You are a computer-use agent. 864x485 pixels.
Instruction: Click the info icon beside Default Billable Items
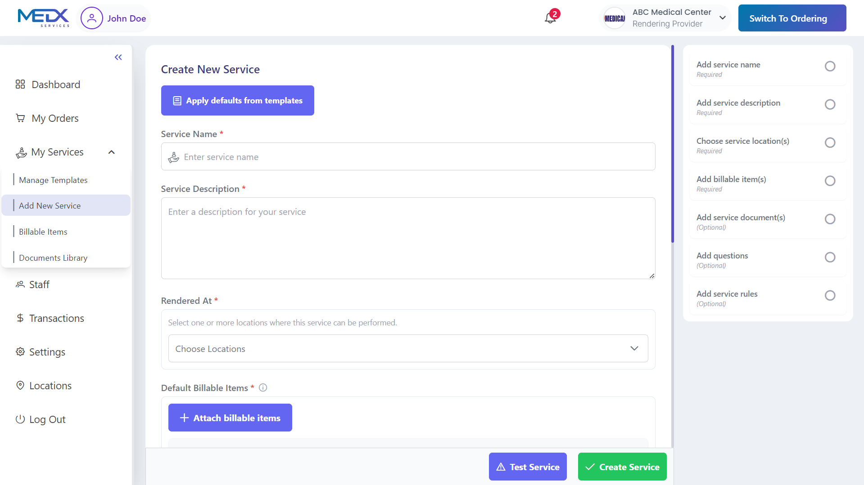263,387
